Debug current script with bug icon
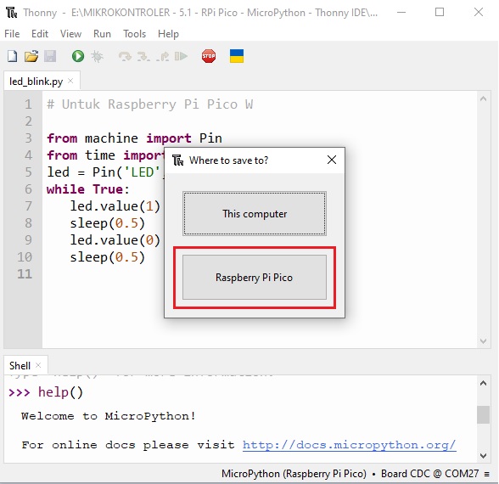This screenshot has width=499, height=484. pyautogui.click(x=97, y=56)
